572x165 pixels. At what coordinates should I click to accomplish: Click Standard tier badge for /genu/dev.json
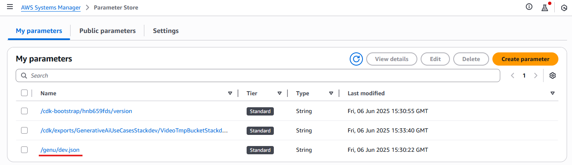[260, 150]
